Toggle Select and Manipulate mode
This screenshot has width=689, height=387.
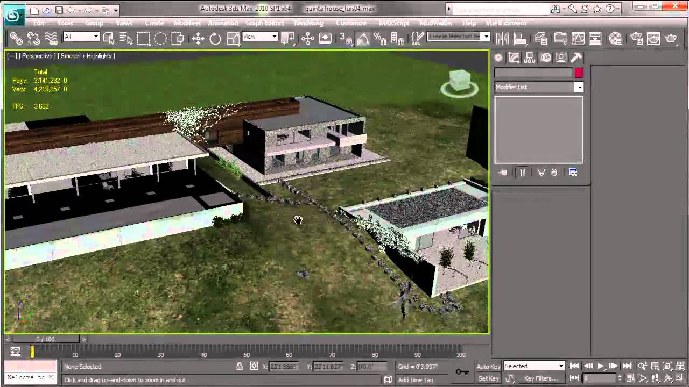coord(308,38)
